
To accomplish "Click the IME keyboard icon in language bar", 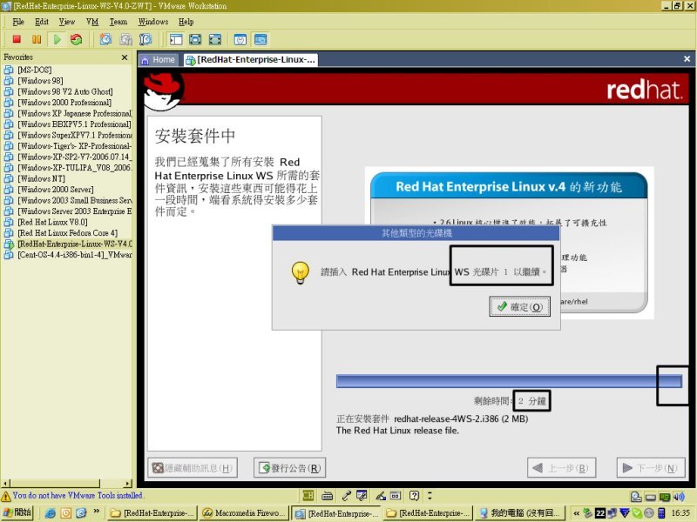I will tap(328, 495).
